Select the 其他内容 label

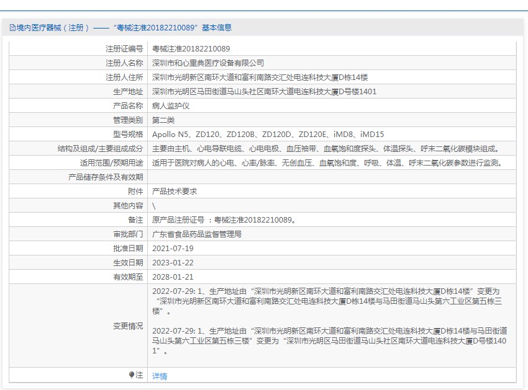pyautogui.click(x=128, y=206)
